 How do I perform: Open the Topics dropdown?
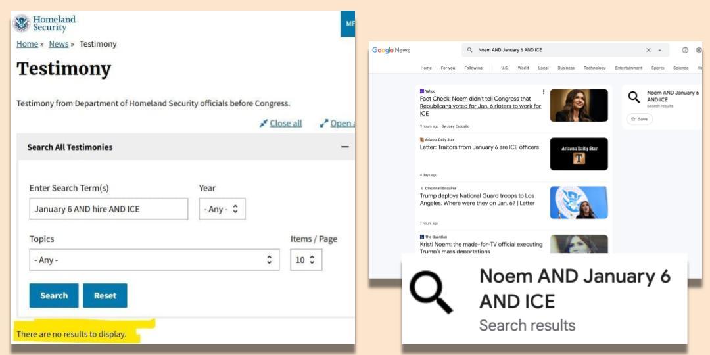(x=154, y=260)
